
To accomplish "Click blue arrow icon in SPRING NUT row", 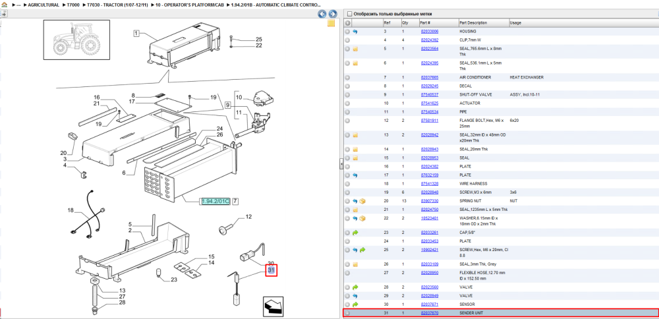I will pos(355,201).
